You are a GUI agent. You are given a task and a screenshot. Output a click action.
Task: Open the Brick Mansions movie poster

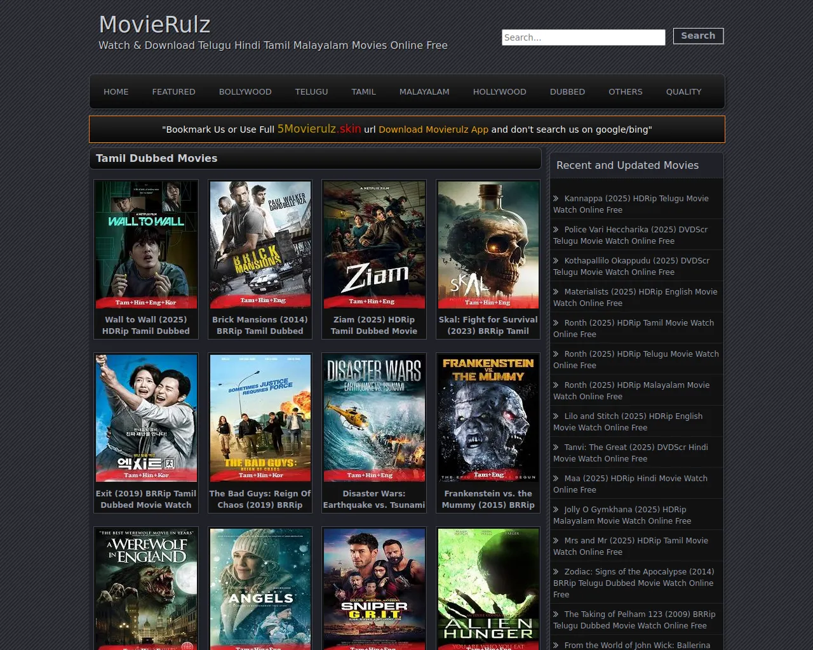[x=260, y=245]
